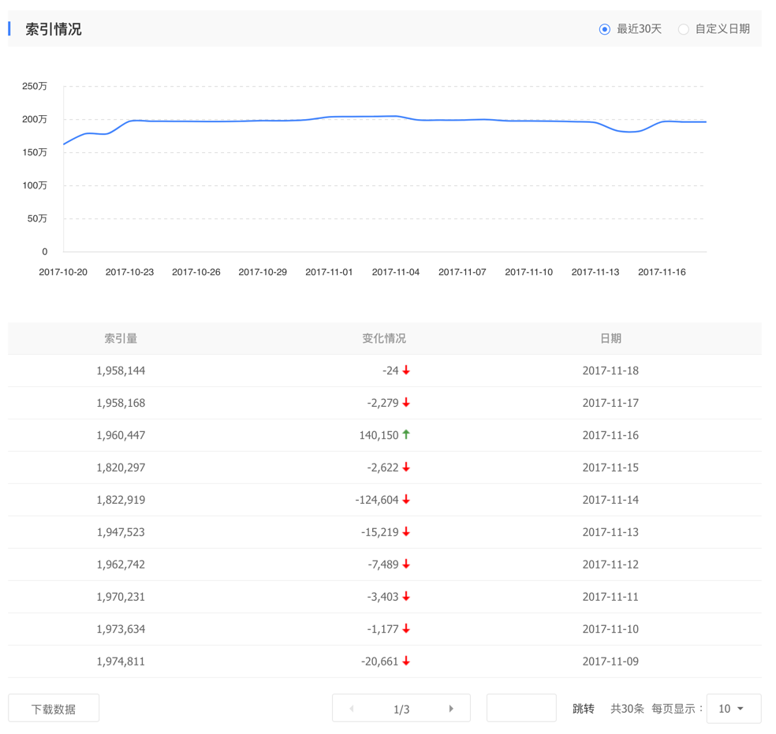Click the 变化情况 column header
Image resolution: width=776 pixels, height=734 pixels.
coord(384,338)
